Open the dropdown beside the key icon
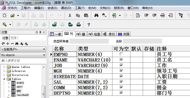Image resolution: width=190 pixels, height=98 pixels. tap(10, 25)
